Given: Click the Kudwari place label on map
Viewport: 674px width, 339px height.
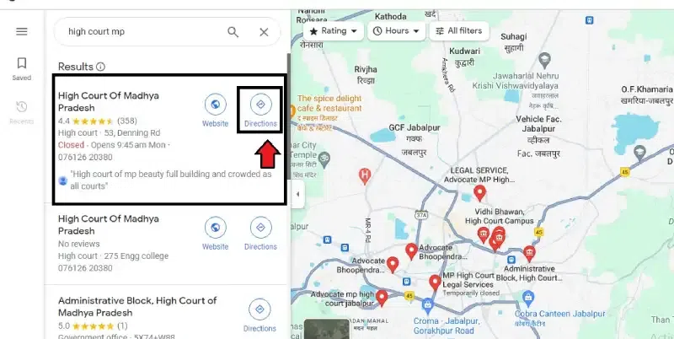Looking at the screenshot, I should pyautogui.click(x=465, y=51).
